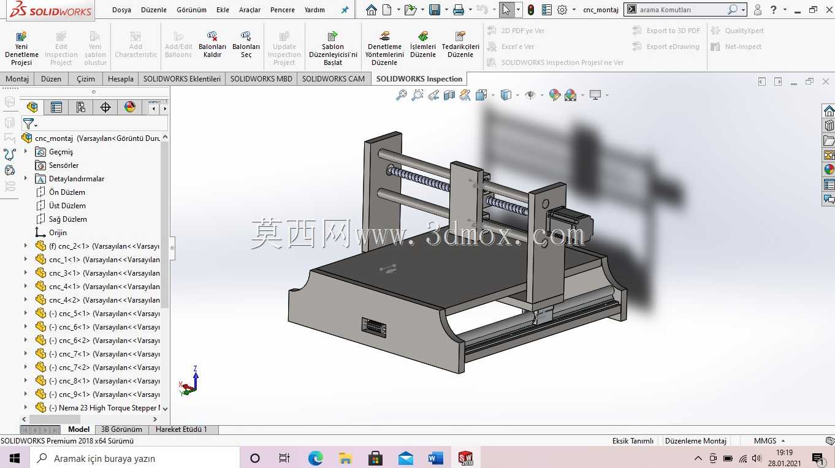The width and height of the screenshot is (835, 468).
Task: Open Dosya menu
Action: [x=121, y=10]
